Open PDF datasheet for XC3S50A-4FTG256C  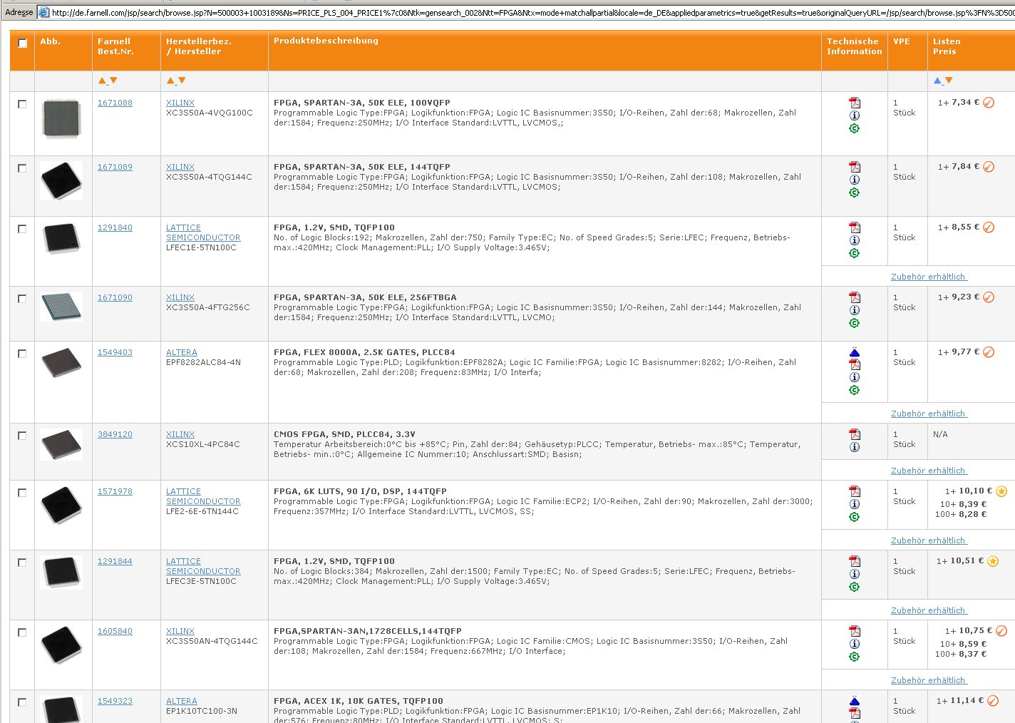pos(855,297)
